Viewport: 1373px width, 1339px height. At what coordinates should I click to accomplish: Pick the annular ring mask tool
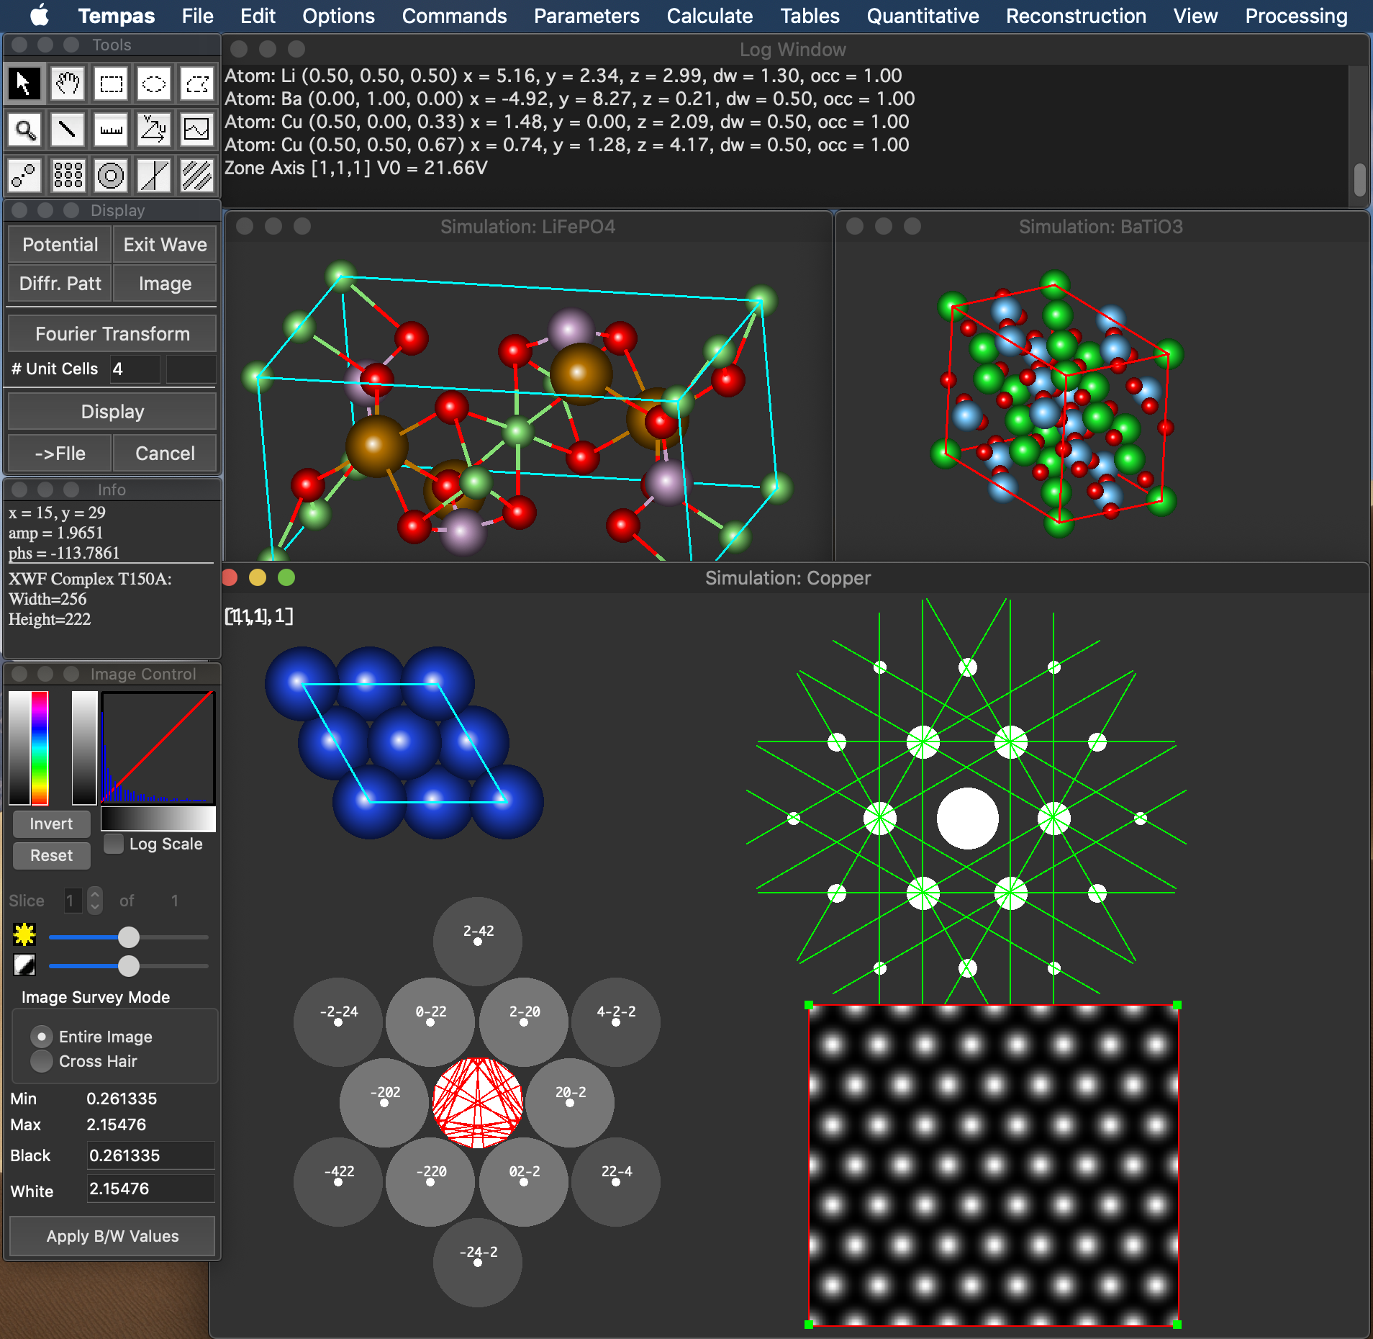(111, 176)
